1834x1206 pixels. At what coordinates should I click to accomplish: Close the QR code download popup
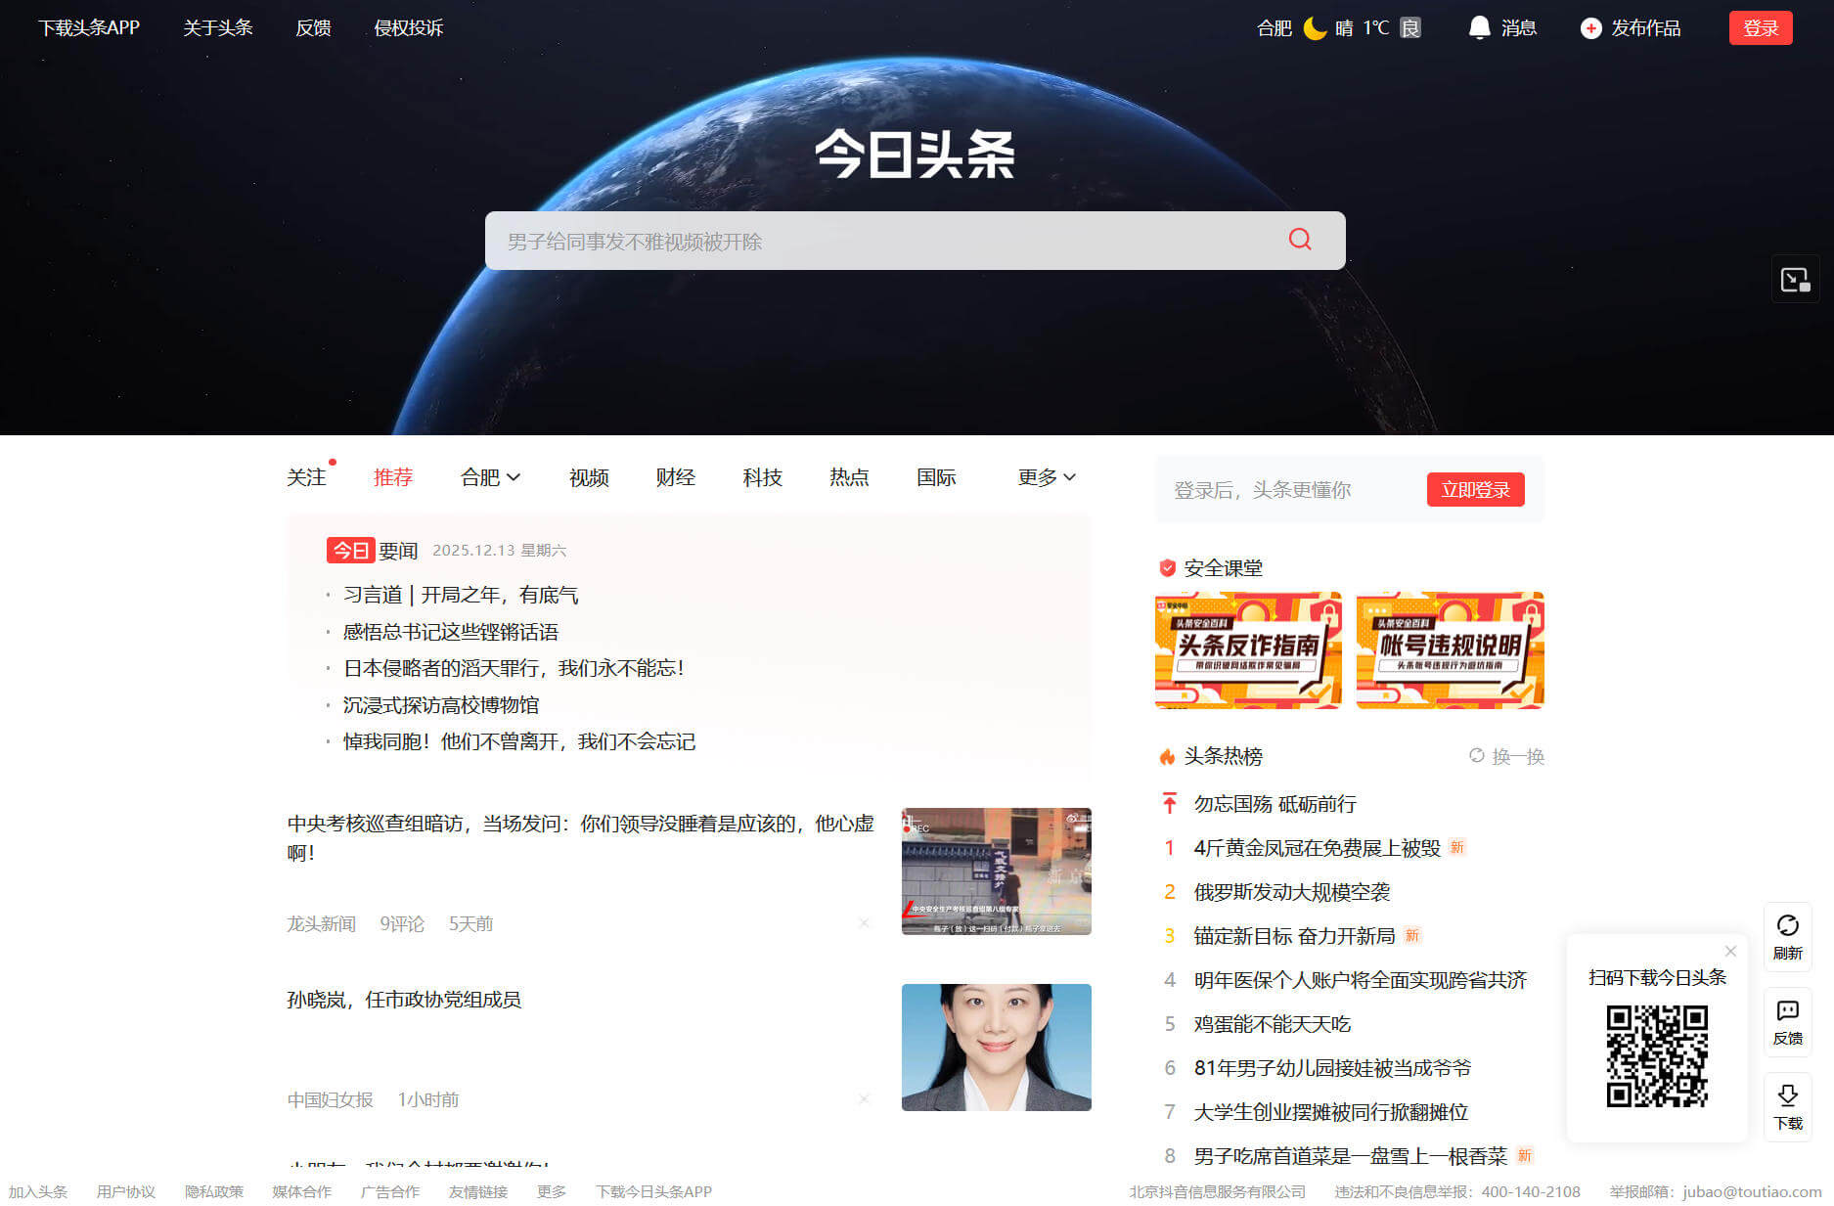coord(1730,952)
